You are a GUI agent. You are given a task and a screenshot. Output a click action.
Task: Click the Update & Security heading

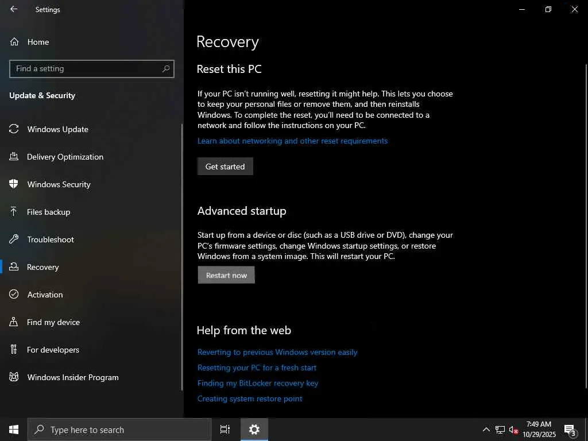(x=42, y=95)
